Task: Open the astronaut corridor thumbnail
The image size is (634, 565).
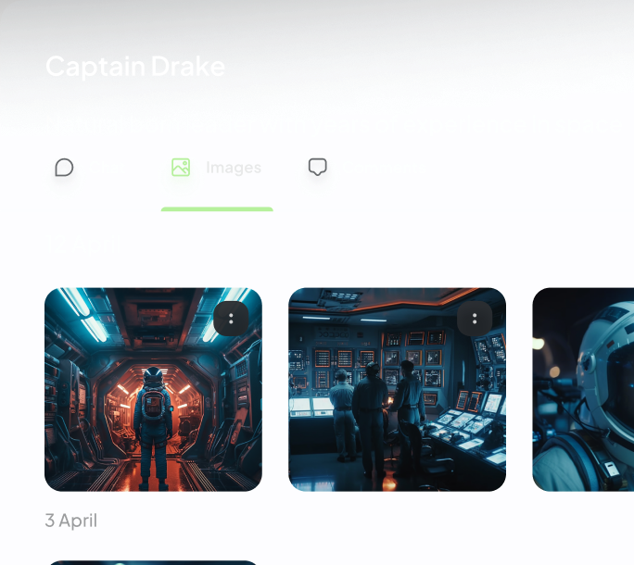Action: coord(153,390)
